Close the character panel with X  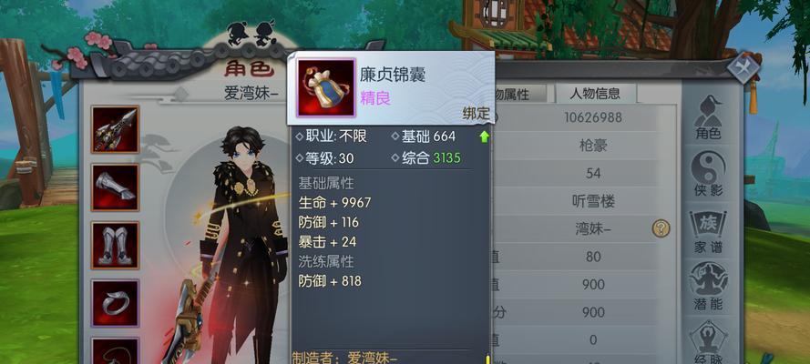pyautogui.click(x=743, y=68)
